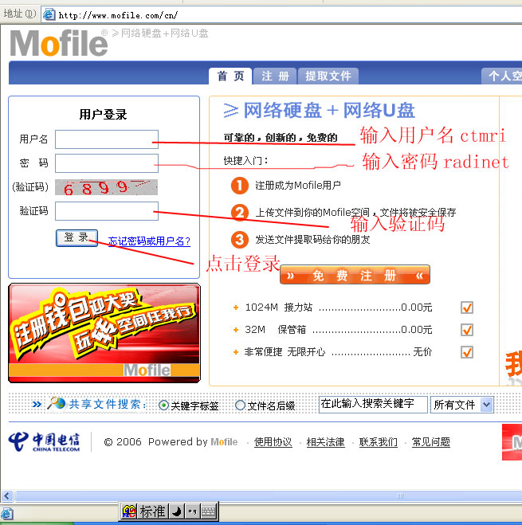Click the orange step 2 circle icon
Screen dimensions: 522x525
[240, 213]
